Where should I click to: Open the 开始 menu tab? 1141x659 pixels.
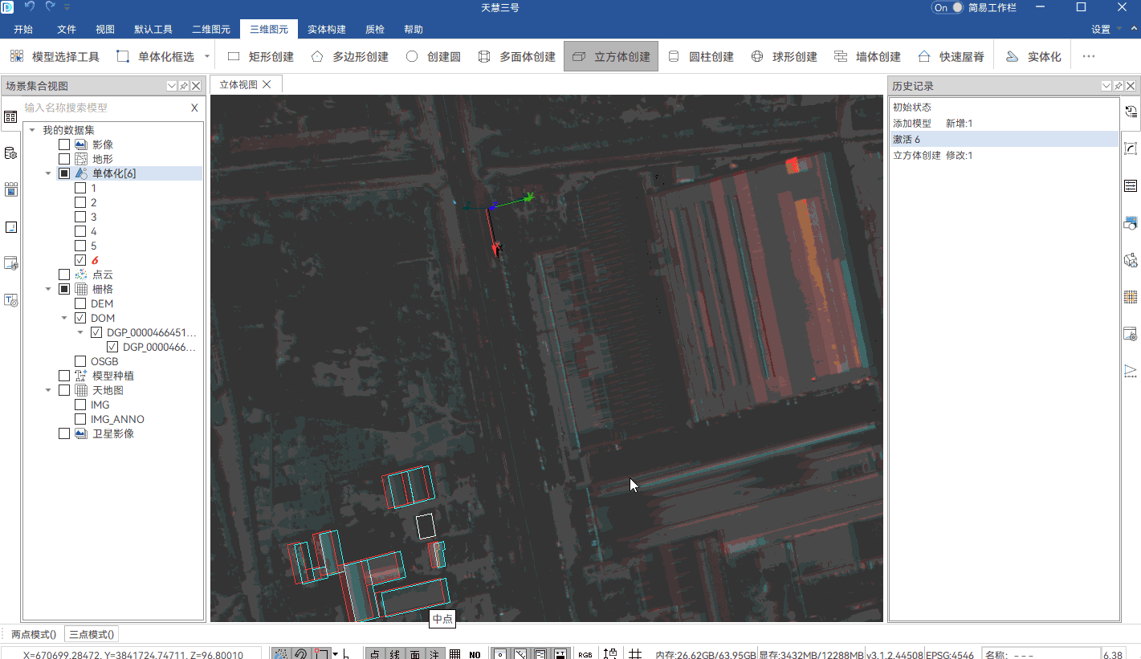23,30
